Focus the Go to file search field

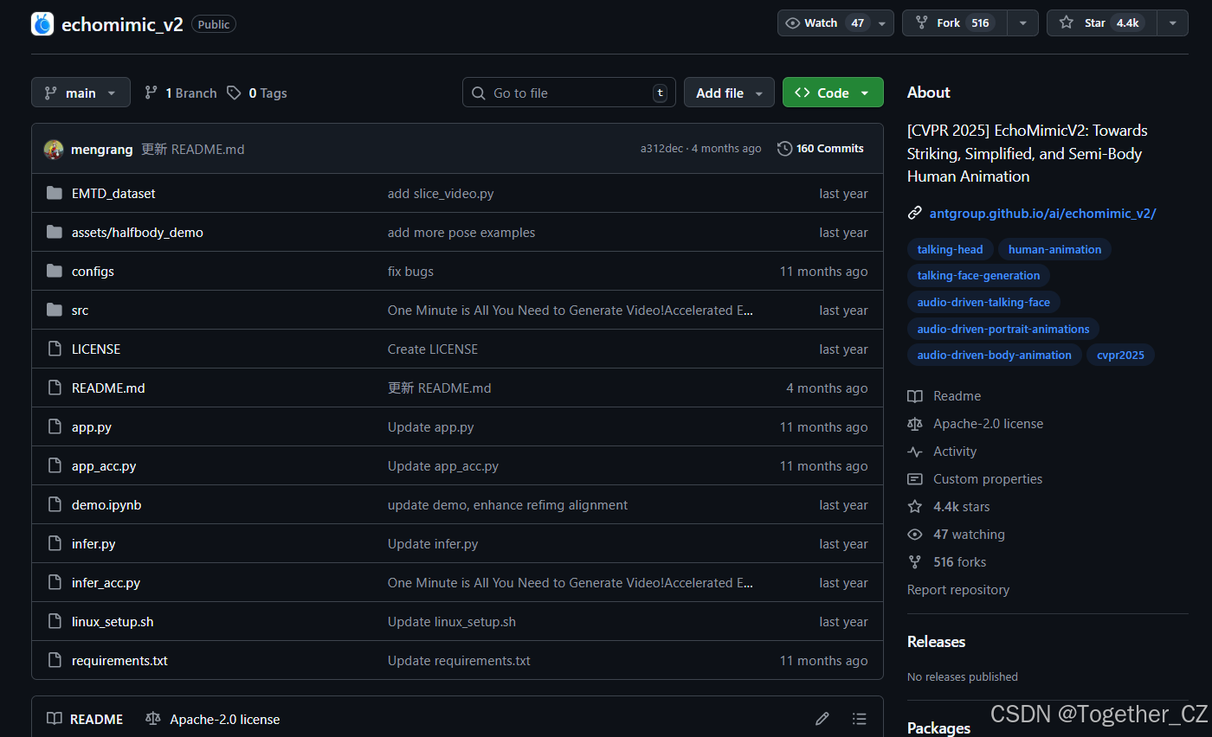(x=569, y=93)
